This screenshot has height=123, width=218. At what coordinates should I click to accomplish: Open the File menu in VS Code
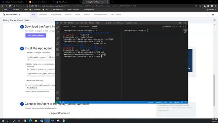pyautogui.click(x=61, y=23)
